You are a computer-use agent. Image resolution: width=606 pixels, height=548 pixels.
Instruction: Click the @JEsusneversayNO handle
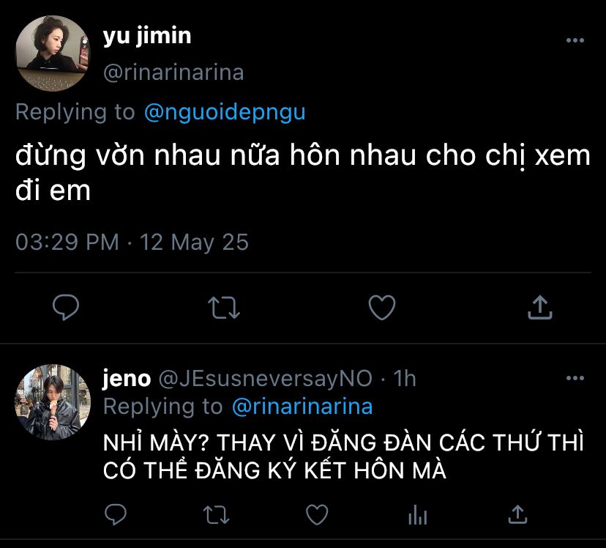266,378
